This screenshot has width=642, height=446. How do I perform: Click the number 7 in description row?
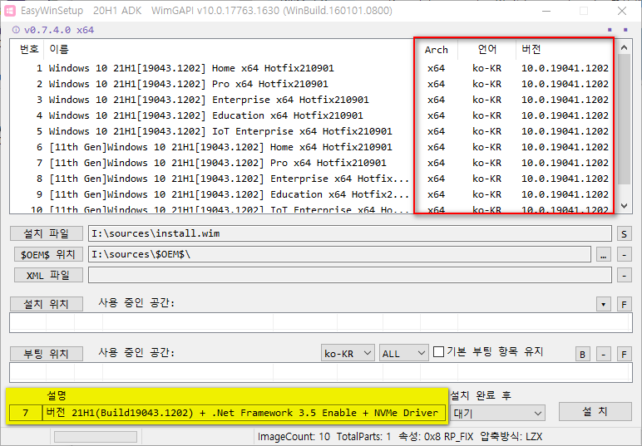point(26,413)
